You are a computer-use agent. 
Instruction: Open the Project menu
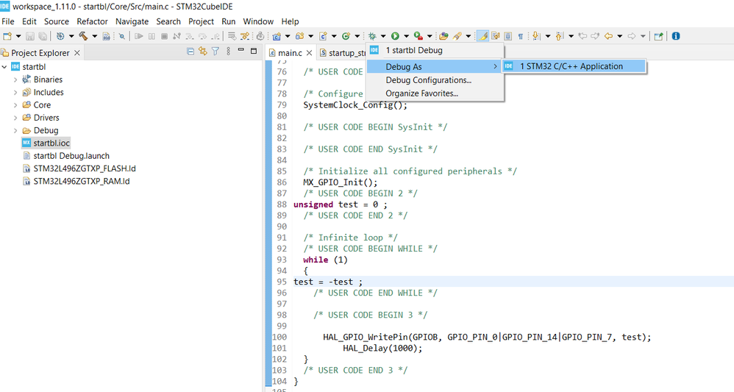point(202,21)
